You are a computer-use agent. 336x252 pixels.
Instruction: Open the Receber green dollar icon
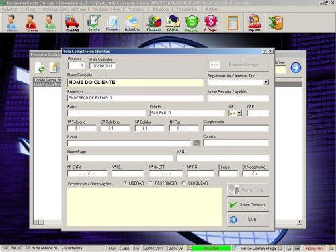(192, 23)
